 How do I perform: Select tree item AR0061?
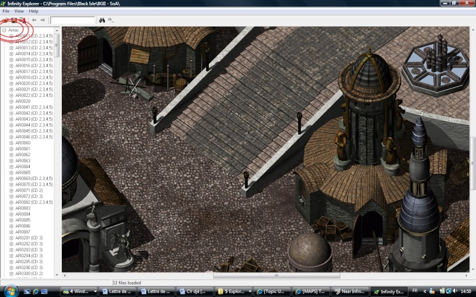[23, 149]
